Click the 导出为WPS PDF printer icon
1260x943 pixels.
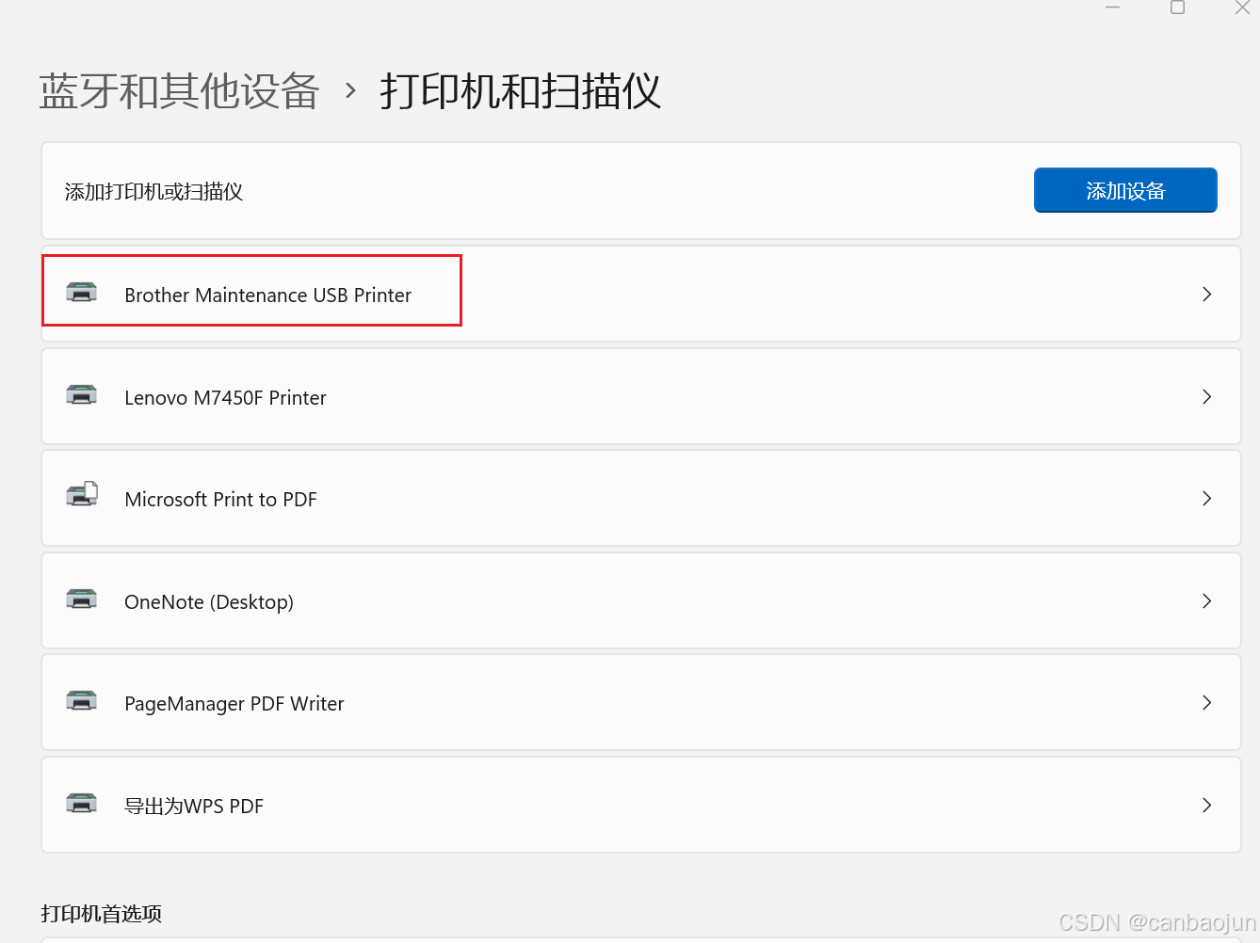tap(82, 804)
